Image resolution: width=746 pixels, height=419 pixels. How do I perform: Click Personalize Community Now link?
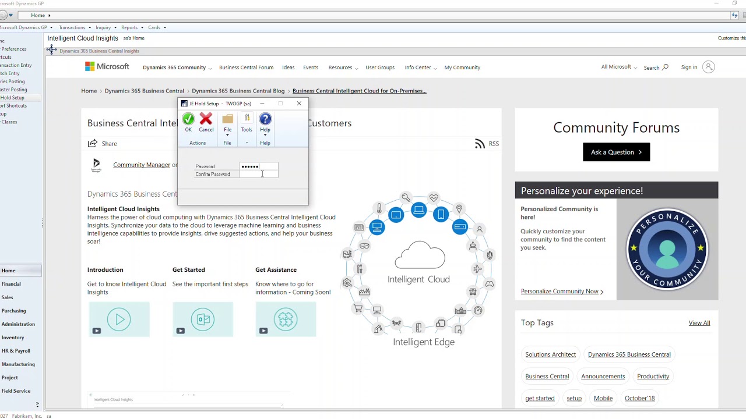tap(562, 291)
